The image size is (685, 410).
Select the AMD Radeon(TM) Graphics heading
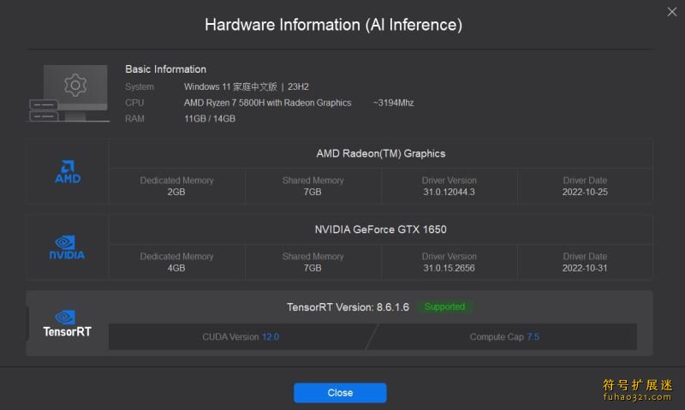[x=381, y=154]
